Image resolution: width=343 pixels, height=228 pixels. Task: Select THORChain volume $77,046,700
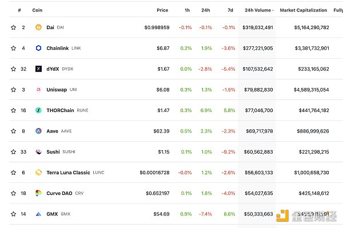click(x=259, y=110)
